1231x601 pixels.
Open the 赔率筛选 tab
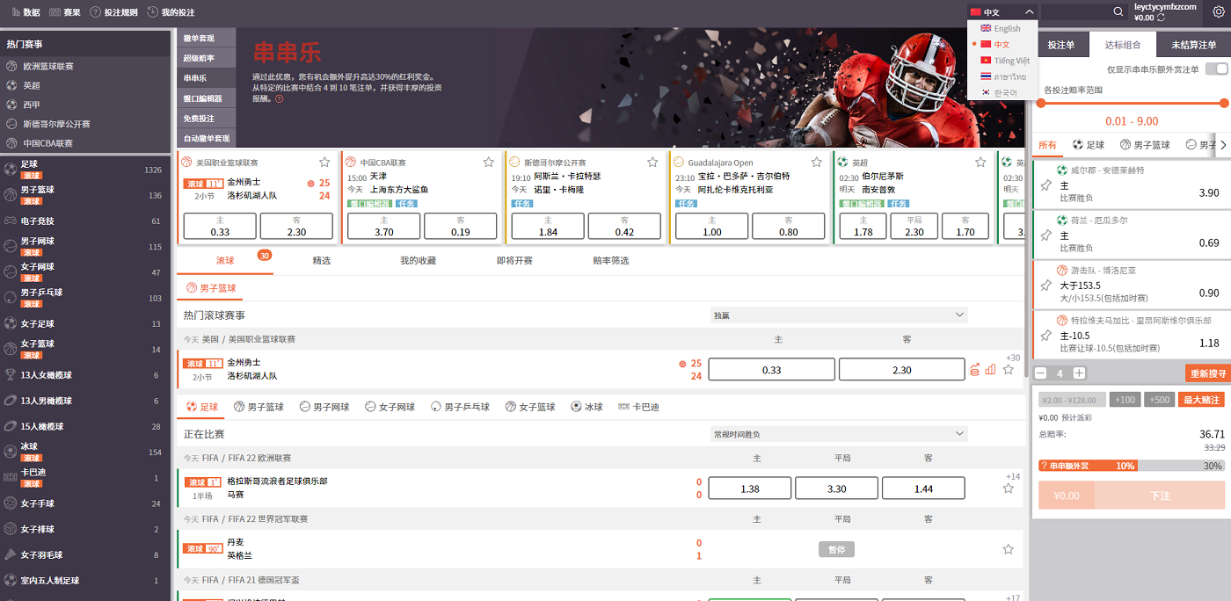click(610, 261)
